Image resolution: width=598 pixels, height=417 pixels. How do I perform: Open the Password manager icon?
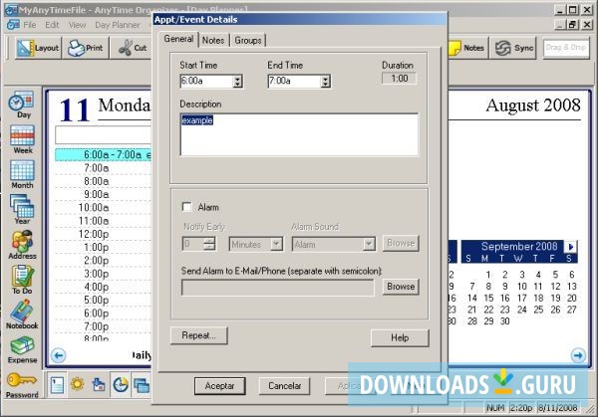click(x=22, y=384)
